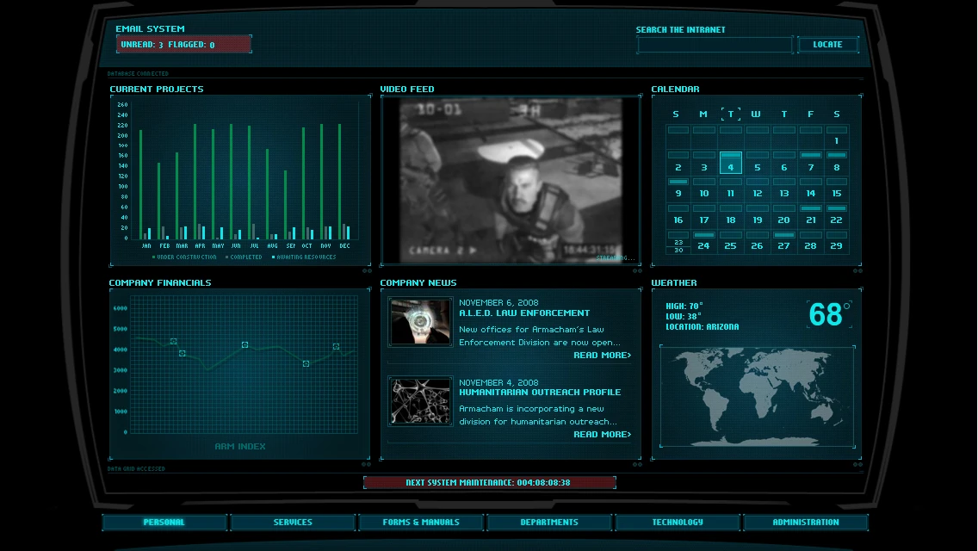Click the corner icon on Current Projects panel
The image size is (978, 551).
click(365, 269)
